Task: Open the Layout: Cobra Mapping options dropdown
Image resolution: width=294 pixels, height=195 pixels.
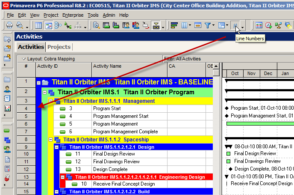Action: coord(24,59)
